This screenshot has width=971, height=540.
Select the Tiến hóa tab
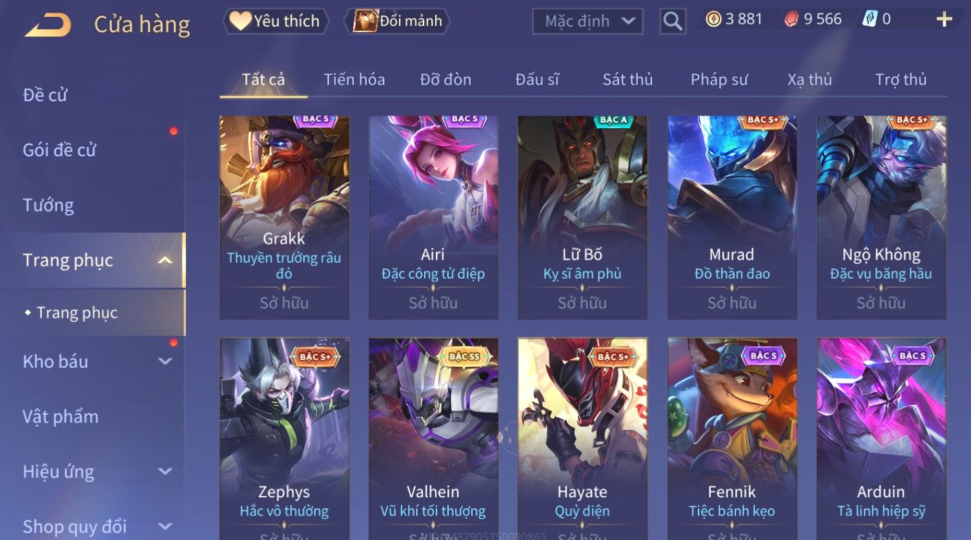click(x=354, y=79)
